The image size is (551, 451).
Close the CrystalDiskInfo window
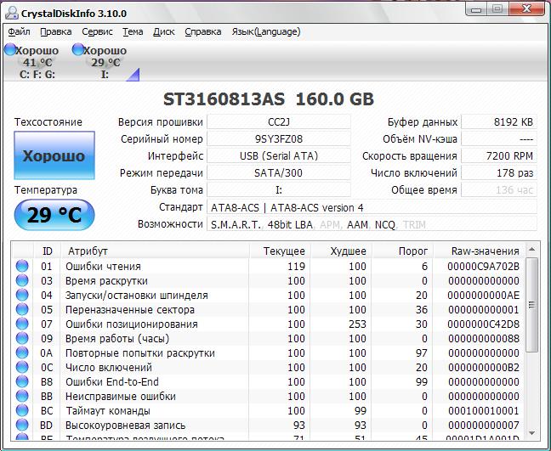pos(526,8)
